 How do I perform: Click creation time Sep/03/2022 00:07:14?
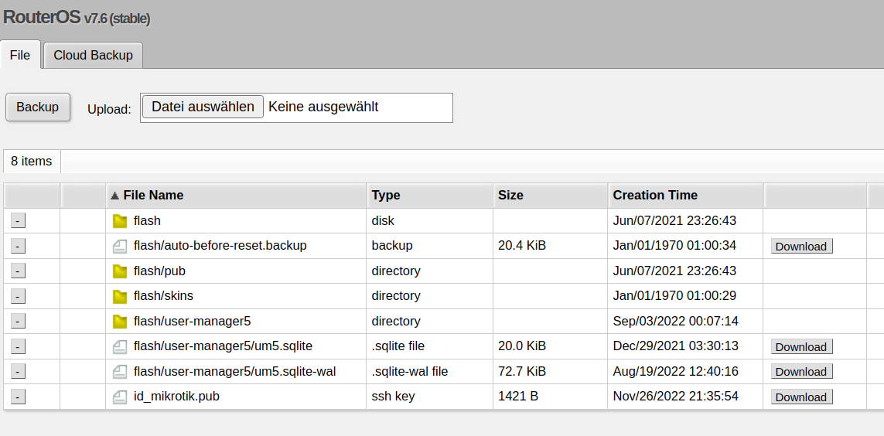675,321
